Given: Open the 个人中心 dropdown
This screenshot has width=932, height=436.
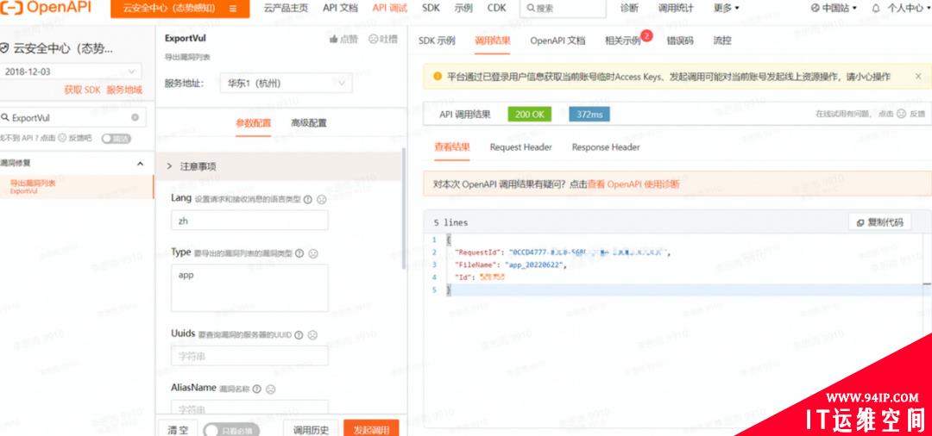Looking at the screenshot, I should click(910, 9).
